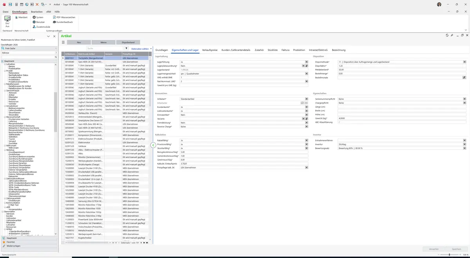Screen dimensions: 470x258
Task: Click the filter funnel next to Suche
Action: coord(127,48)
